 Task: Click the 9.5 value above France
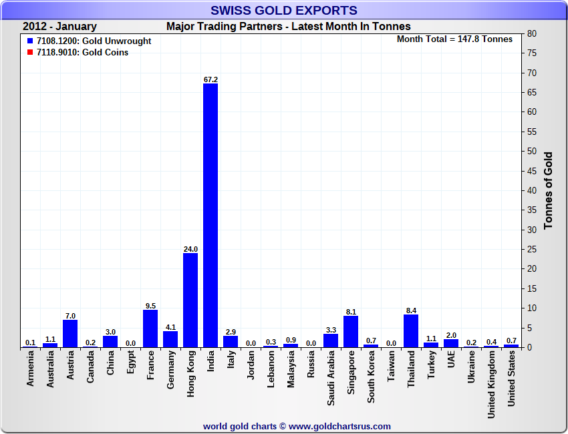151,306
